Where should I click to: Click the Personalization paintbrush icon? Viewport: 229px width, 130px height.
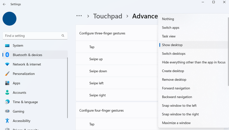[x=7, y=74]
